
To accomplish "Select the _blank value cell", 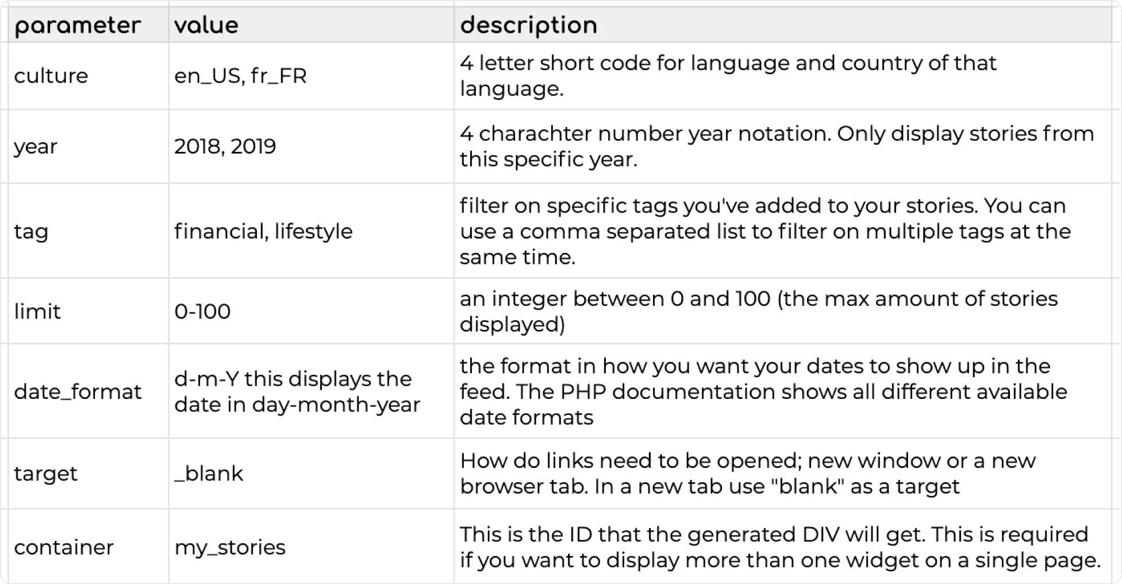I will click(x=311, y=474).
